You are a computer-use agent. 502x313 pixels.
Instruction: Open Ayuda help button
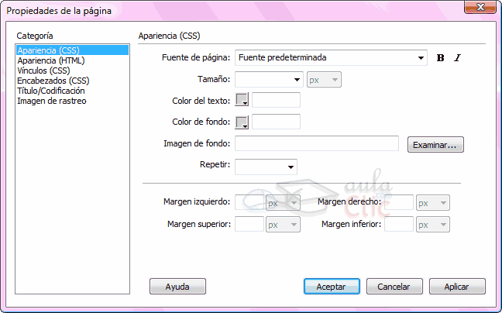pyautogui.click(x=177, y=287)
